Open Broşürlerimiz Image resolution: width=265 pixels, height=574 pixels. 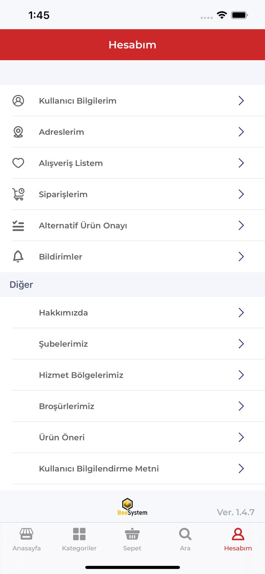click(x=67, y=406)
